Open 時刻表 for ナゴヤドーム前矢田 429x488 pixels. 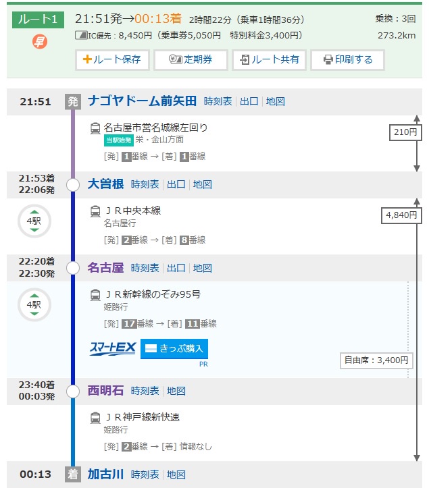coord(218,101)
